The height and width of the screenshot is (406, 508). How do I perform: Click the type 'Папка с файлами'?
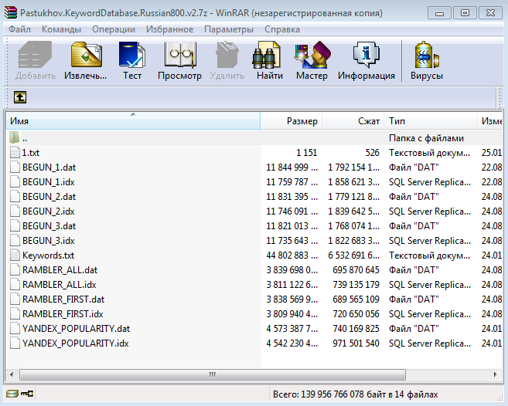point(426,138)
